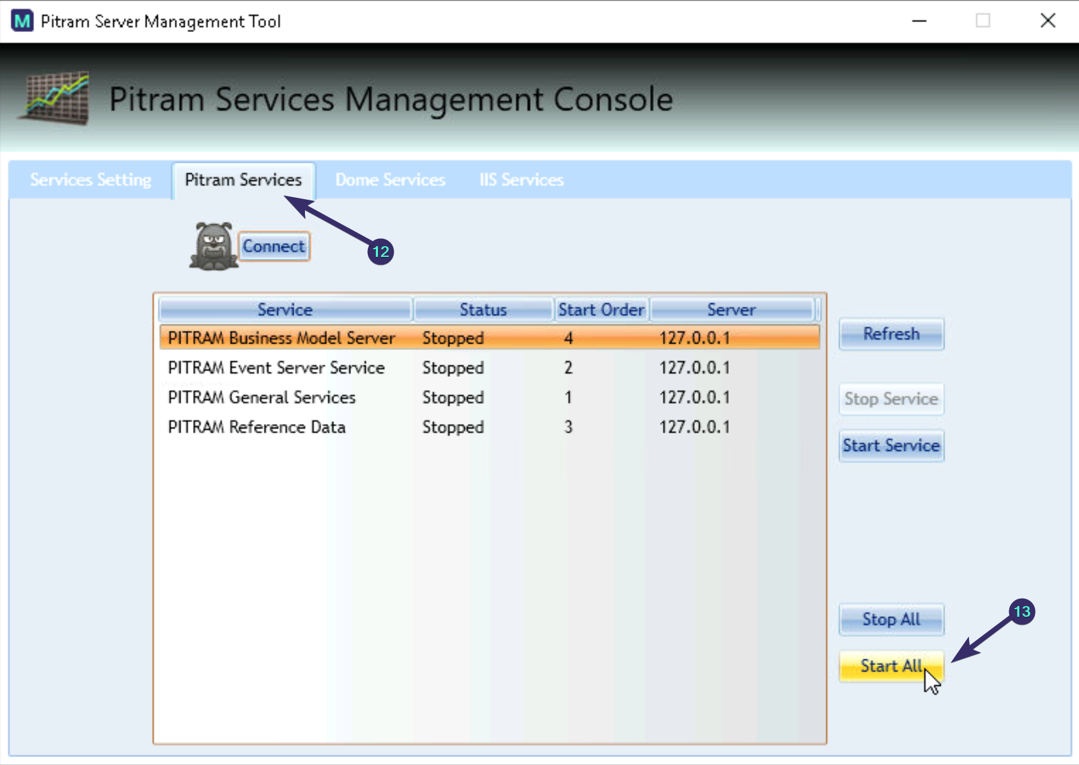
Task: Click the Status column header
Action: click(x=483, y=309)
